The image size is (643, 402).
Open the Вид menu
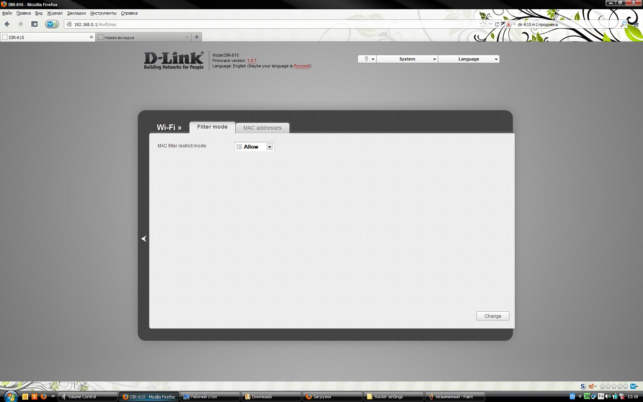point(39,13)
